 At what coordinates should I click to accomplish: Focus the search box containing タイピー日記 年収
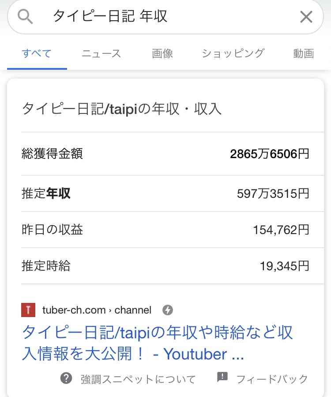[x=165, y=17]
